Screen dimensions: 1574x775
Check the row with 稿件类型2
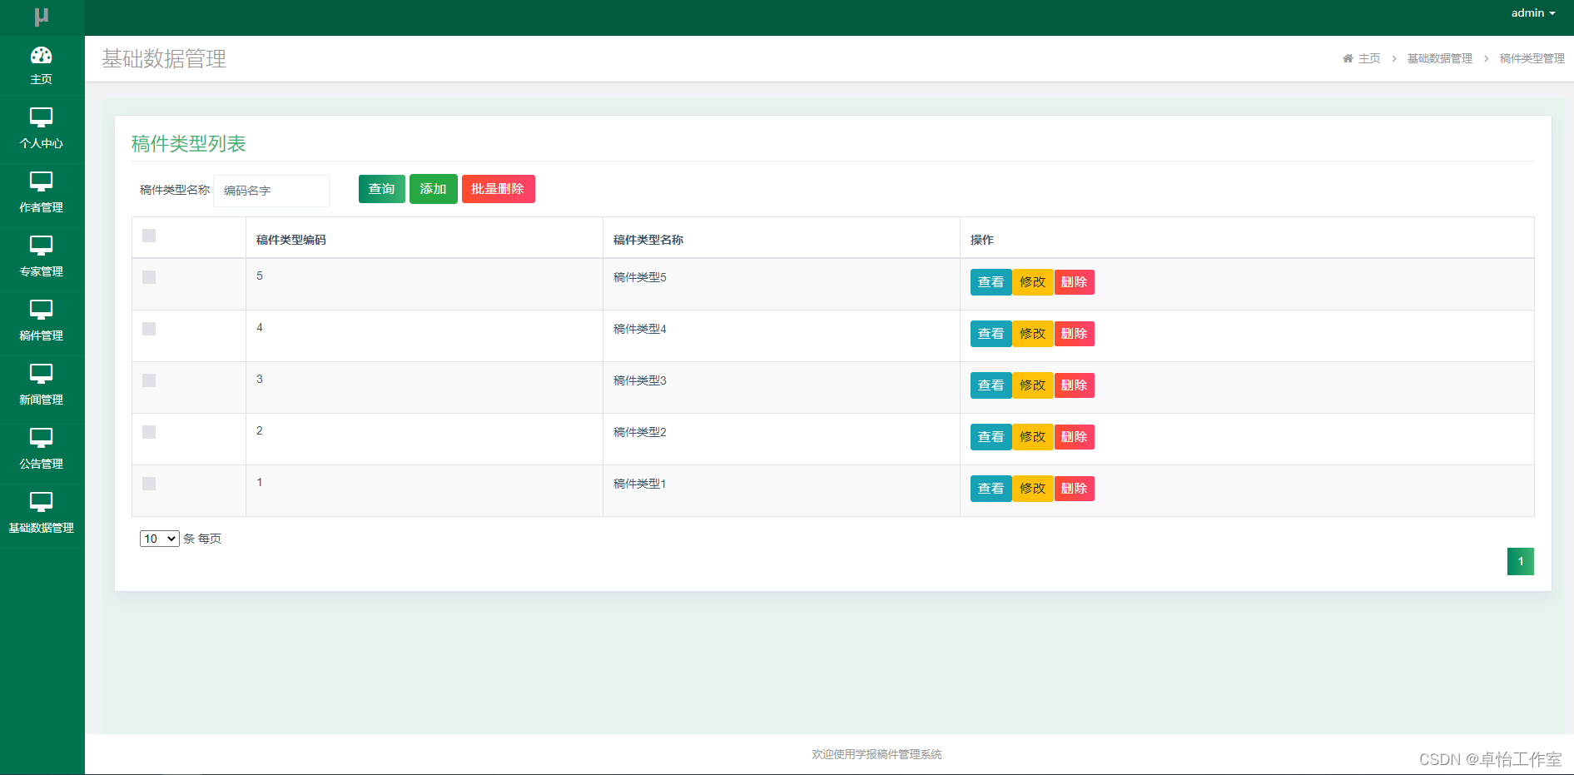[x=149, y=432]
